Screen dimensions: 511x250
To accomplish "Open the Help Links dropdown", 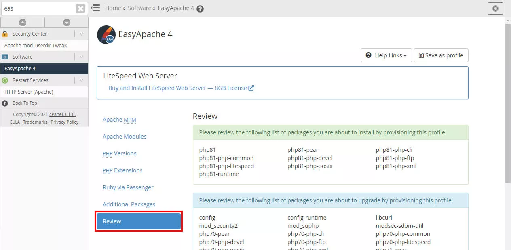I will (386, 55).
